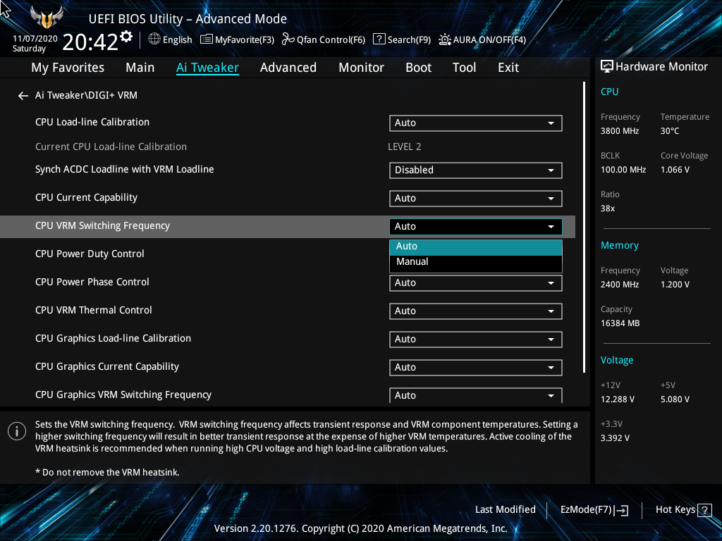Viewport: 722px width, 541px height.
Task: Click the settings list vertical scrollbar
Action: click(x=585, y=228)
